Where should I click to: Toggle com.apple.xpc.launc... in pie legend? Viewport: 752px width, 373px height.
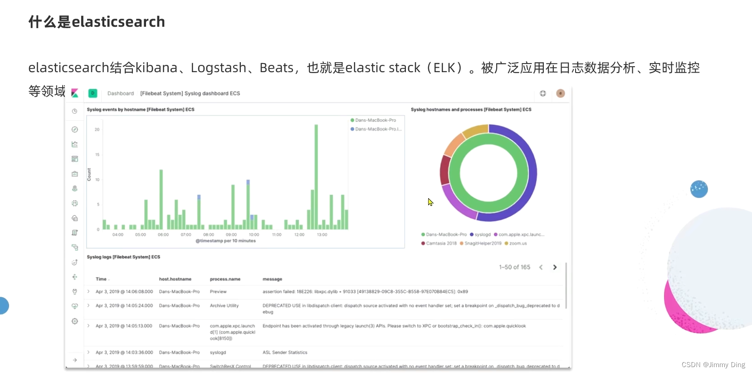(x=519, y=235)
